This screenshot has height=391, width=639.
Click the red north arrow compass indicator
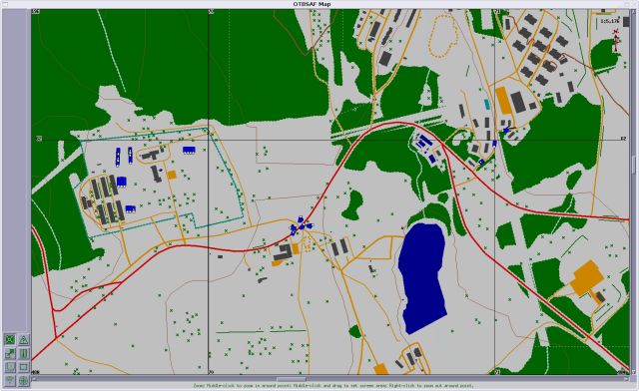(x=616, y=40)
